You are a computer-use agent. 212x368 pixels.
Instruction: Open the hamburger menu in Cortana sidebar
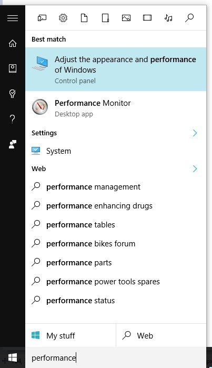13,18
